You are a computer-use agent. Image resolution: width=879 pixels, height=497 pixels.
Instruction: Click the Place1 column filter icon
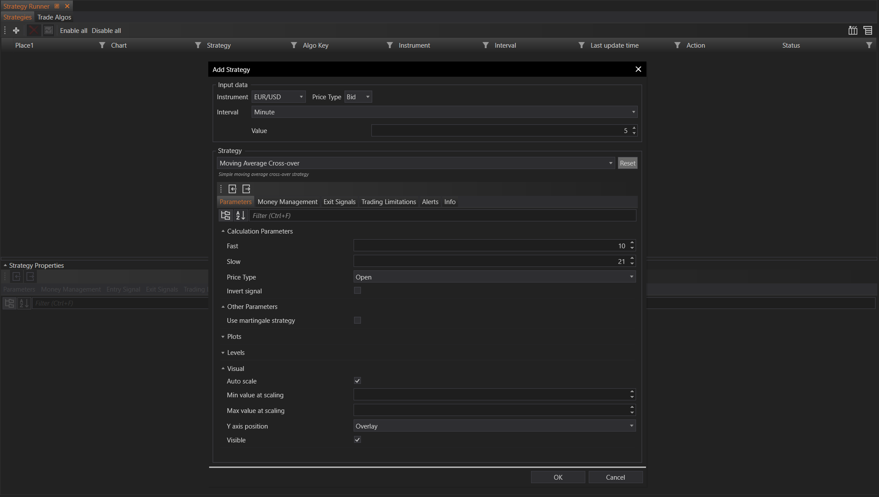click(x=102, y=45)
